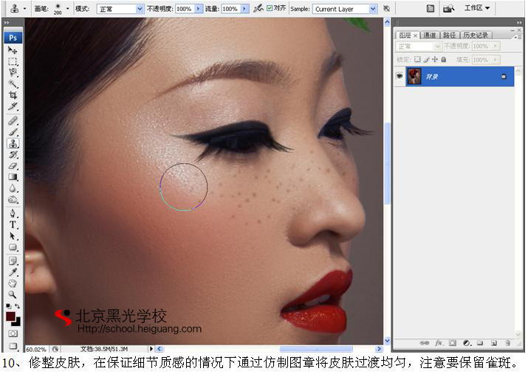This screenshot has width=528, height=374.
Task: Add a layer style fx
Action: 439,343
